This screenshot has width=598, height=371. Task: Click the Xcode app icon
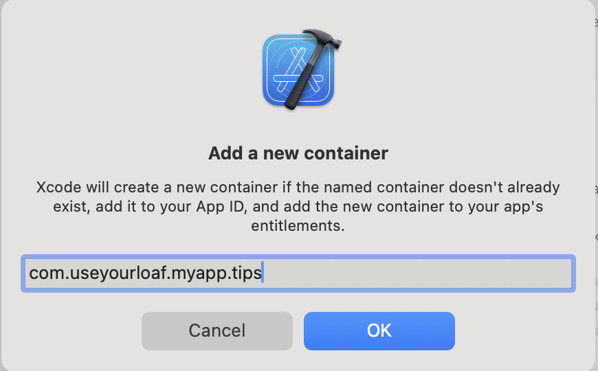point(301,69)
